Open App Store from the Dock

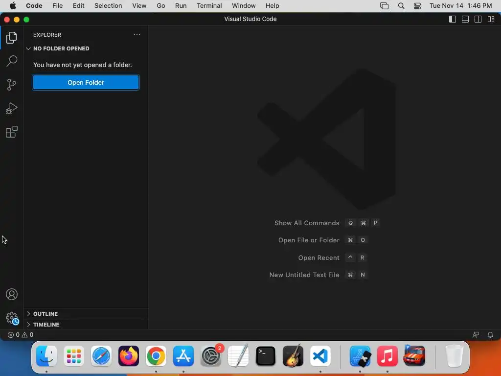coord(183,356)
